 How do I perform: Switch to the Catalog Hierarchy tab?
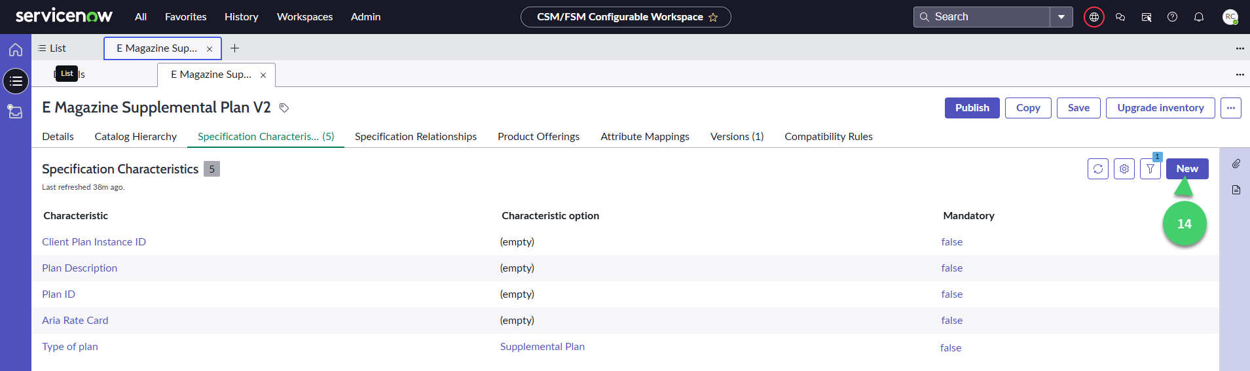click(x=136, y=137)
